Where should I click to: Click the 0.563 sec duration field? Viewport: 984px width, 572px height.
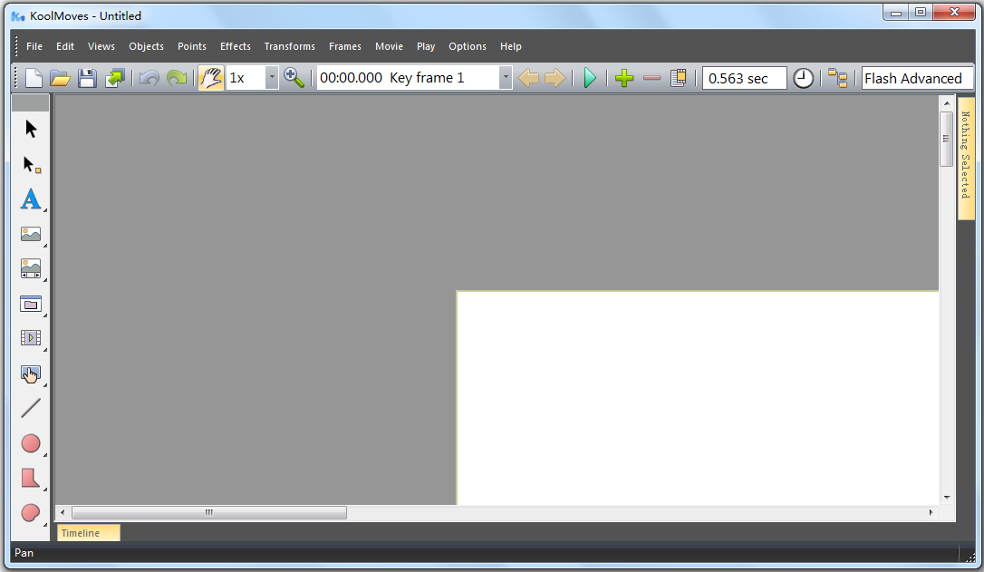744,78
